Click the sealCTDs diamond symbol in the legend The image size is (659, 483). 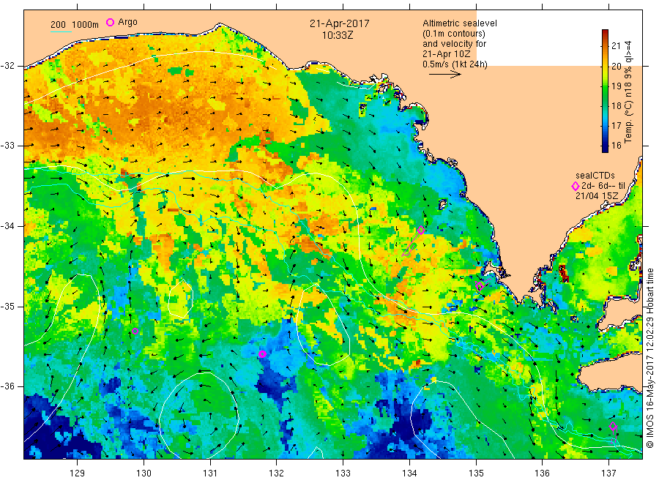click(x=576, y=186)
